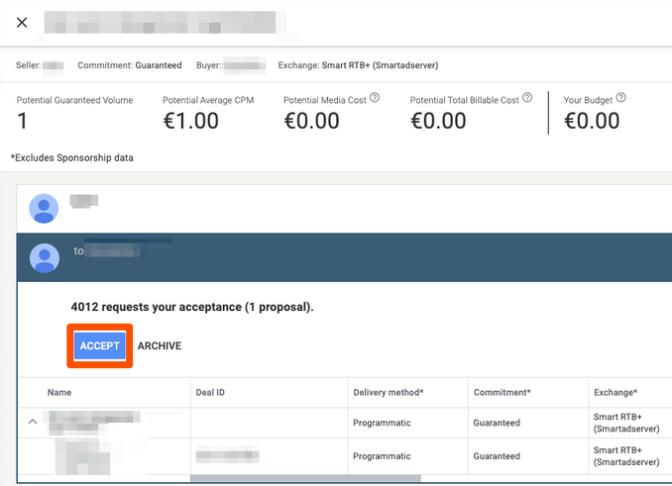This screenshot has width=672, height=486.
Task: Click the Commitment* column header
Action: click(501, 393)
